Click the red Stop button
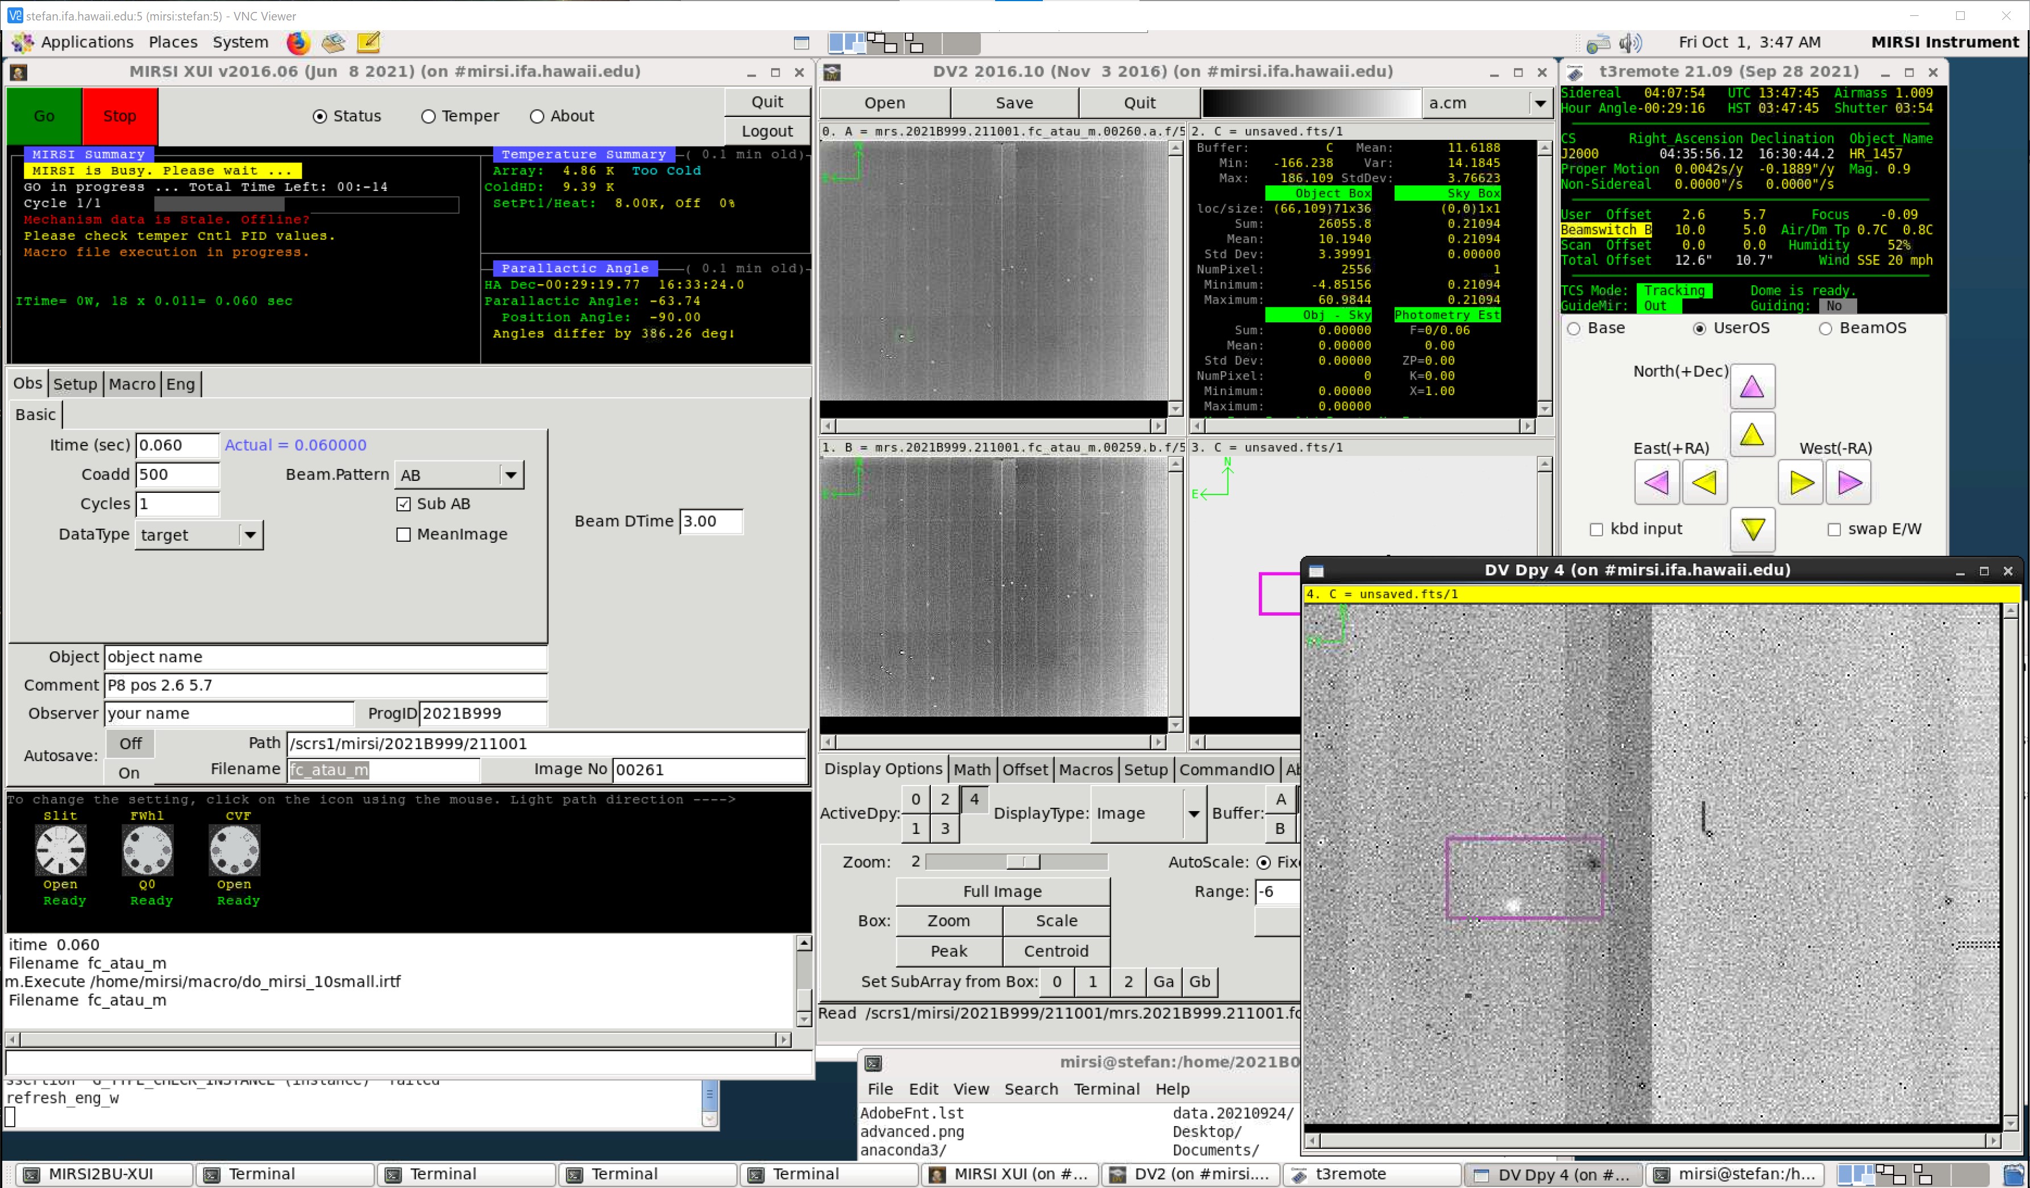 point(119,116)
